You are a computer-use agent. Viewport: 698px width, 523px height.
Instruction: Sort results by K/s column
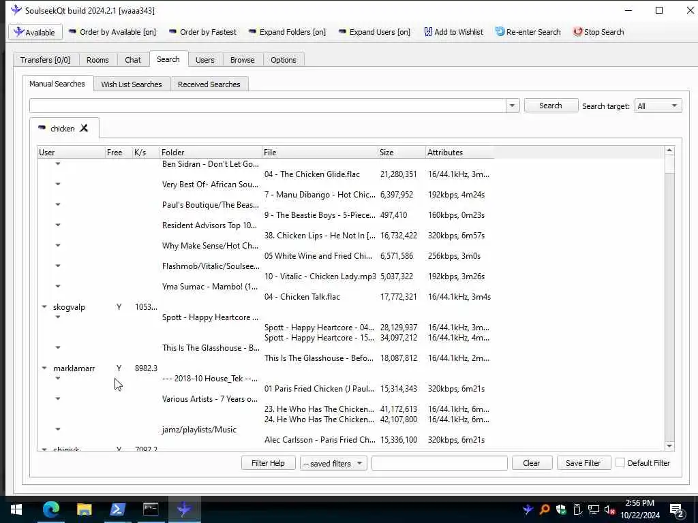click(146, 152)
